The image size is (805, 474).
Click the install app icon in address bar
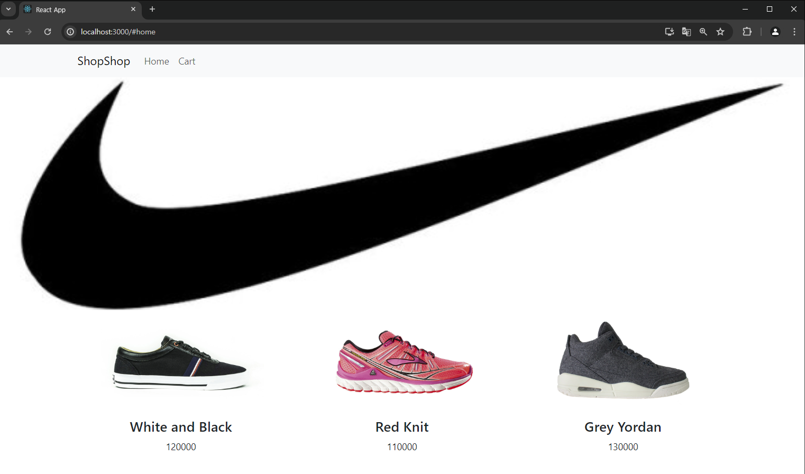[670, 32]
